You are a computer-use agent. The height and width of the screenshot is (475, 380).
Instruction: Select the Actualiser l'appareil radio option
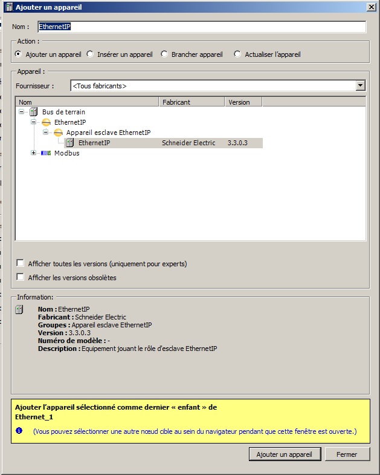coord(237,54)
